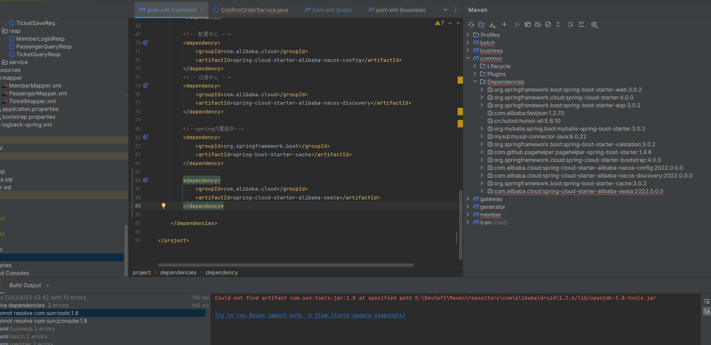Click the Maven Settings gear icon
This screenshot has width=711, height=345.
pos(594,24)
